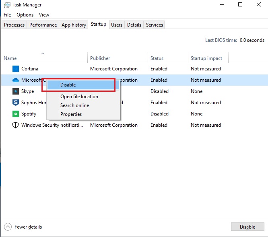Click the Microsoft OneDrive cloud icon
The width and height of the screenshot is (268, 237).
(x=16, y=80)
